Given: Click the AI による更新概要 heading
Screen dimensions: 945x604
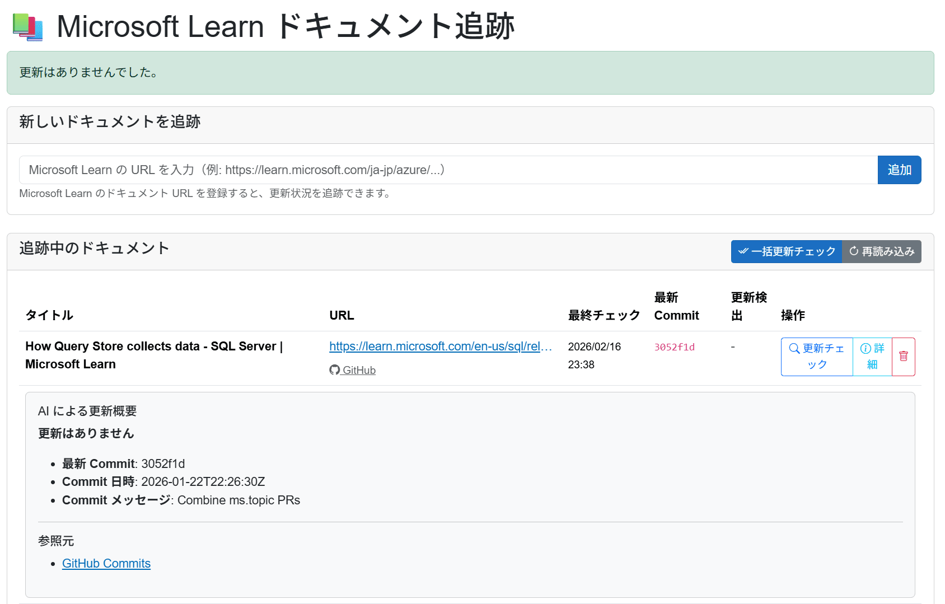Looking at the screenshot, I should point(87,411).
